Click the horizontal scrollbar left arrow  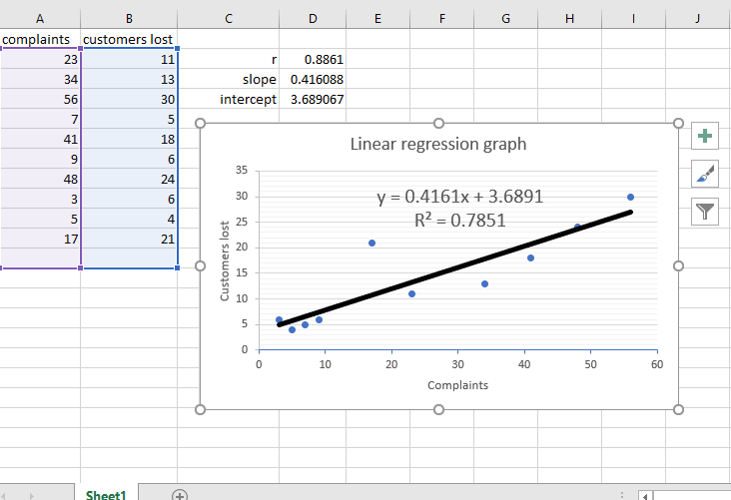[645, 495]
